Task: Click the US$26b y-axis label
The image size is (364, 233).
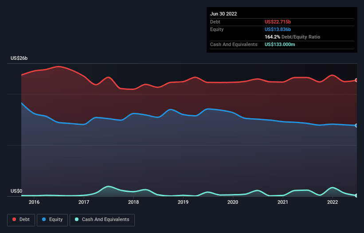Action: [19, 58]
